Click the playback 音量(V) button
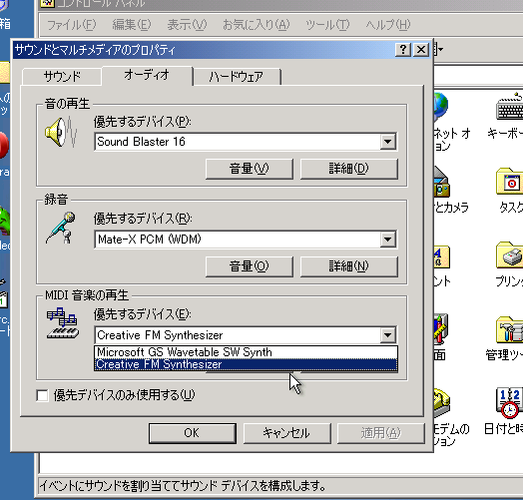This screenshot has width=523, height=500. pos(250,169)
